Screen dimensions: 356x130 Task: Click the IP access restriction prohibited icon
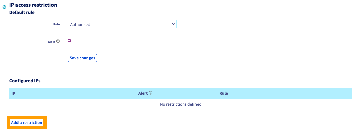(4, 7)
